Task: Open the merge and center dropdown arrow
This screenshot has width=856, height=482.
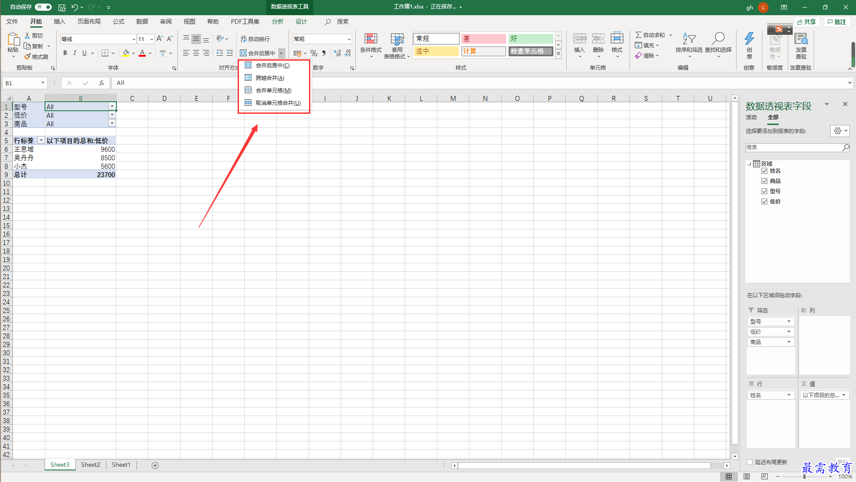Action: coord(281,53)
